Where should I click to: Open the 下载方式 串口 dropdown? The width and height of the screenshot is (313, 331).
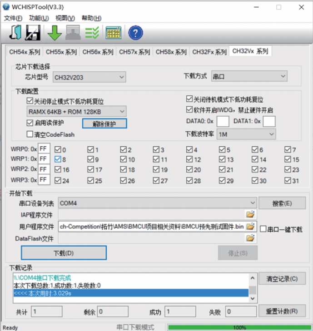pyautogui.click(x=249, y=76)
